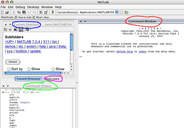Open the demos subfolder link
Screen dimensions: 184x128
pyautogui.click(x=10, y=46)
